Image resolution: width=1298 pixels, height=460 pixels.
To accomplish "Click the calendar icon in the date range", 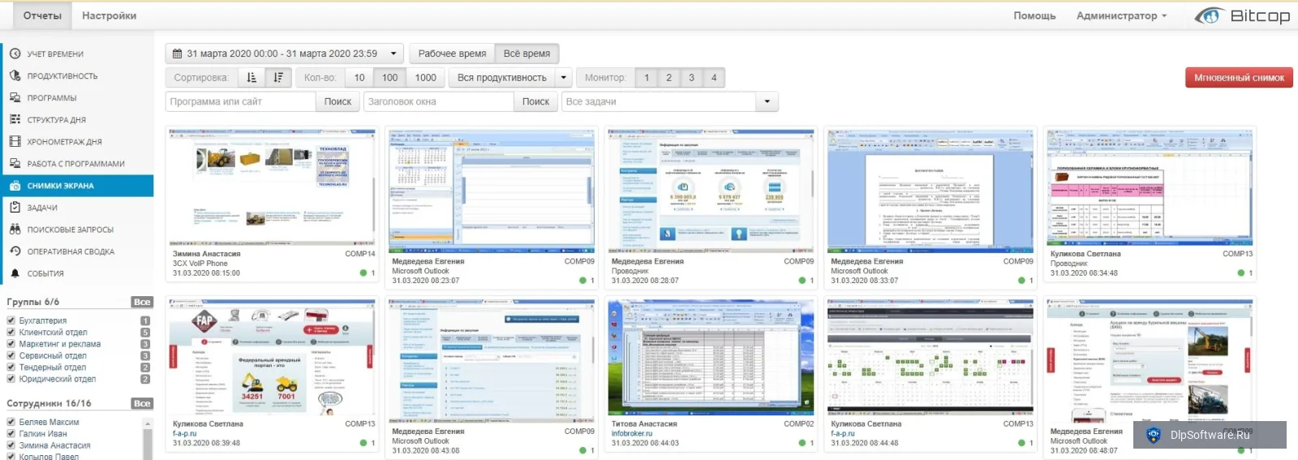I will point(178,54).
